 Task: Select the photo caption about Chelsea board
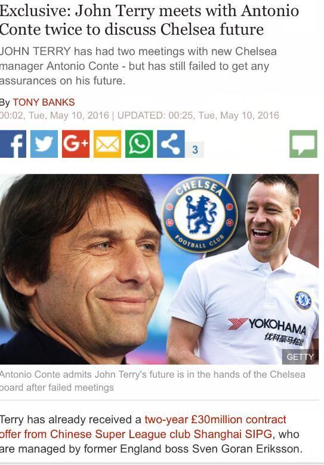[153, 381]
